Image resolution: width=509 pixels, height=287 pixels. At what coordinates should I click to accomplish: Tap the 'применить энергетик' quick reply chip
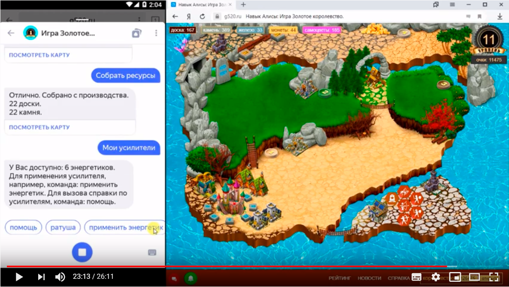[x=124, y=227]
